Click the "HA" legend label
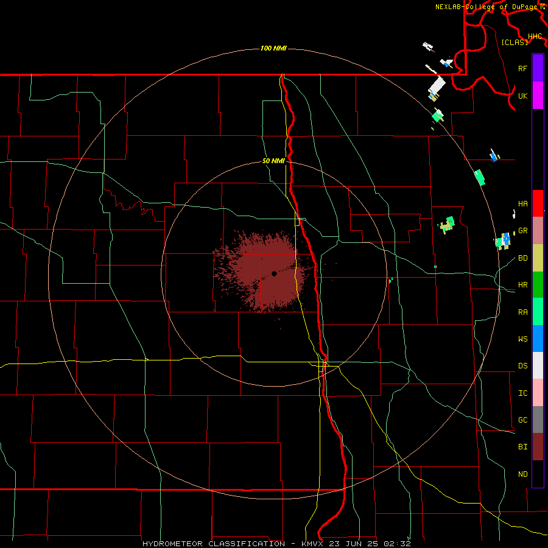 [522, 204]
